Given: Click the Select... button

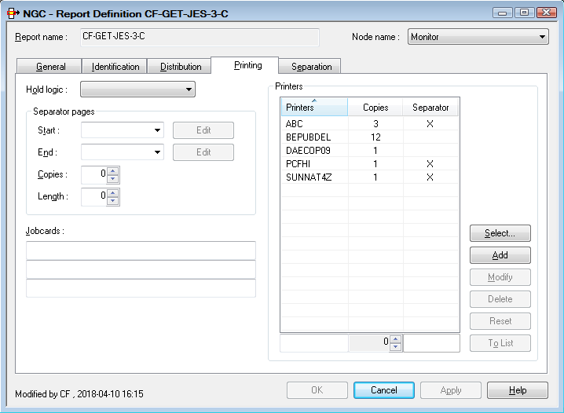Looking at the screenshot, I should coord(500,233).
